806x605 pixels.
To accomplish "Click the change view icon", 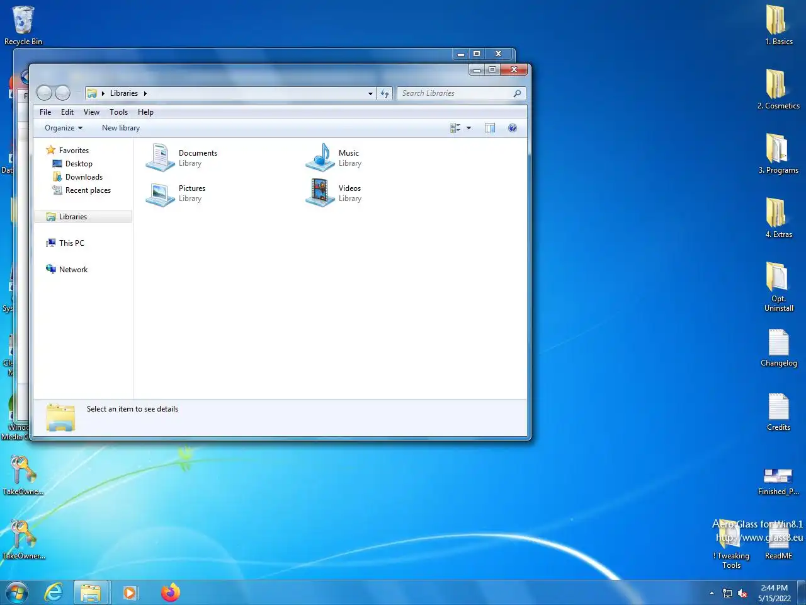I will (455, 128).
